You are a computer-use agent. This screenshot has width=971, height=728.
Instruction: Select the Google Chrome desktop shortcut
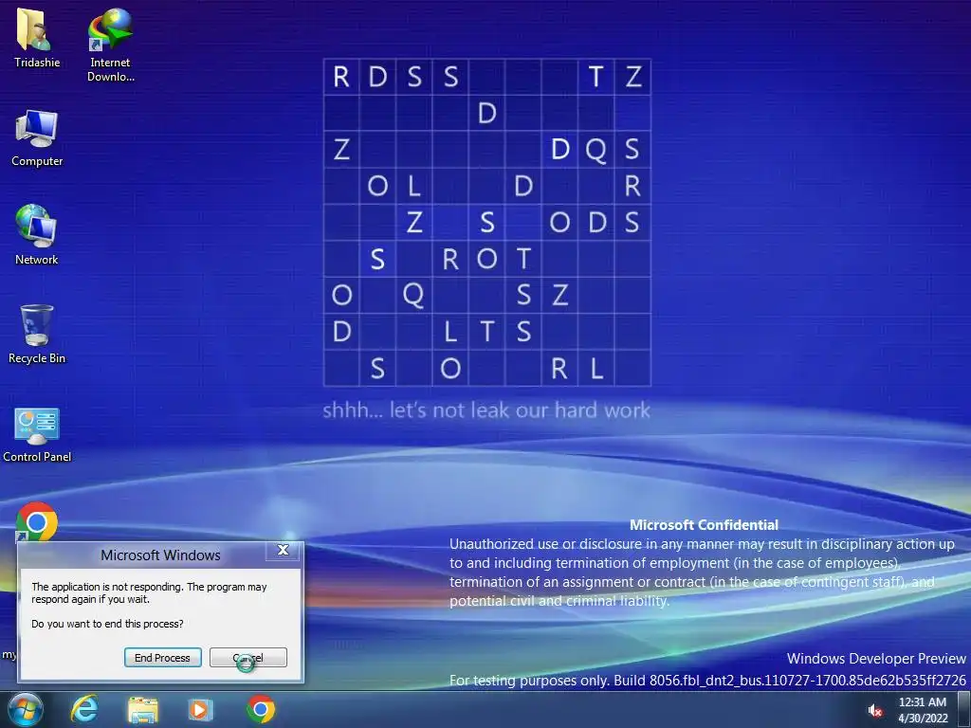point(37,521)
